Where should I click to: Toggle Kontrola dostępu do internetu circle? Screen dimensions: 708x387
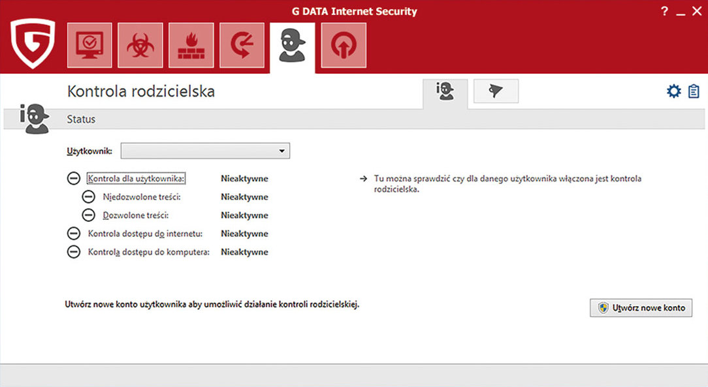coord(74,234)
